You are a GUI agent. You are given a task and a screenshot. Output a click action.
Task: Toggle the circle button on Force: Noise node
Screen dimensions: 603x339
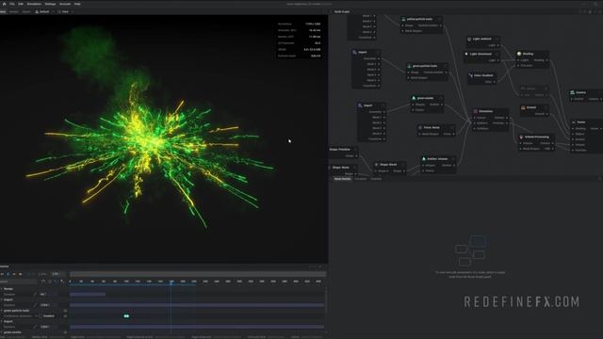click(452, 128)
